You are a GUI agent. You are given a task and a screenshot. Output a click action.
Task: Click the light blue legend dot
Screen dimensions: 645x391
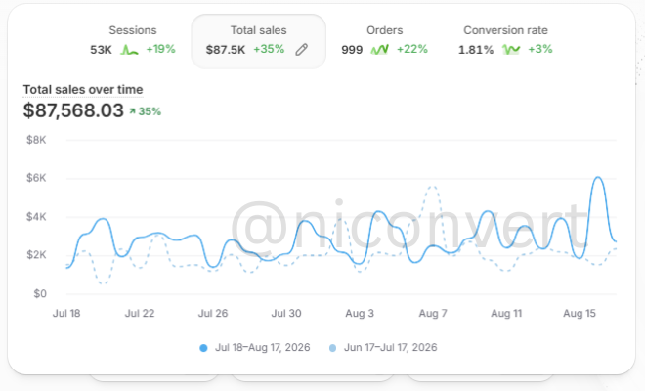(332, 348)
